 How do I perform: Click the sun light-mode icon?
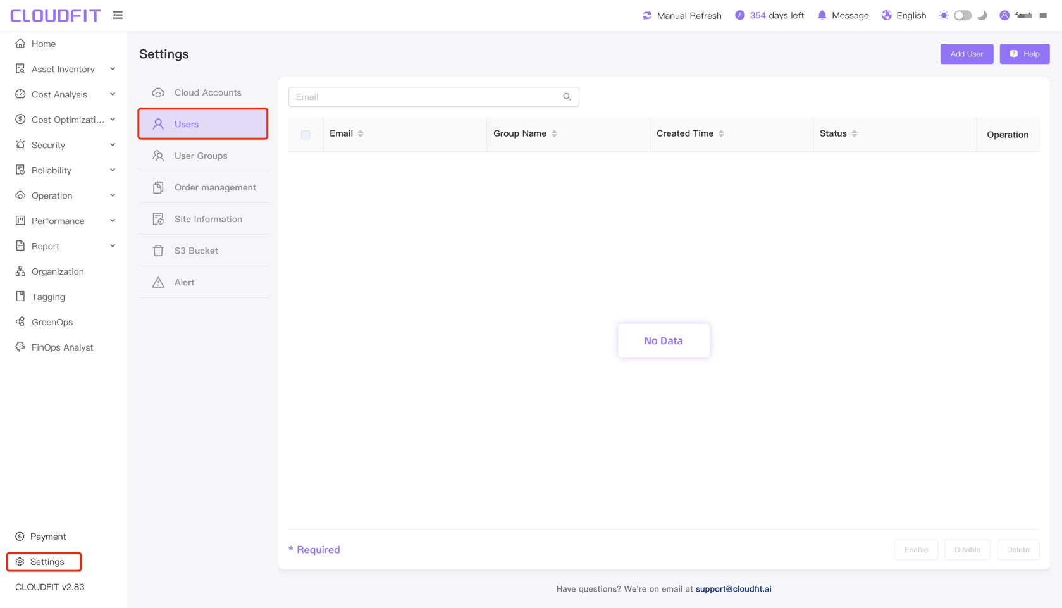click(x=944, y=15)
